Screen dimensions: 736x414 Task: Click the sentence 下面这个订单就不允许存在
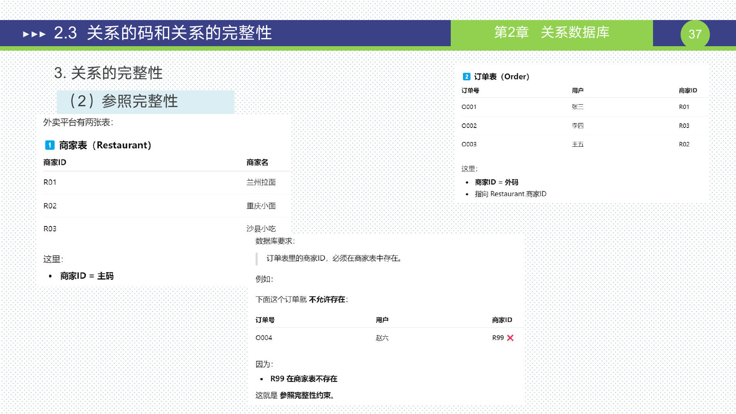tap(302, 300)
